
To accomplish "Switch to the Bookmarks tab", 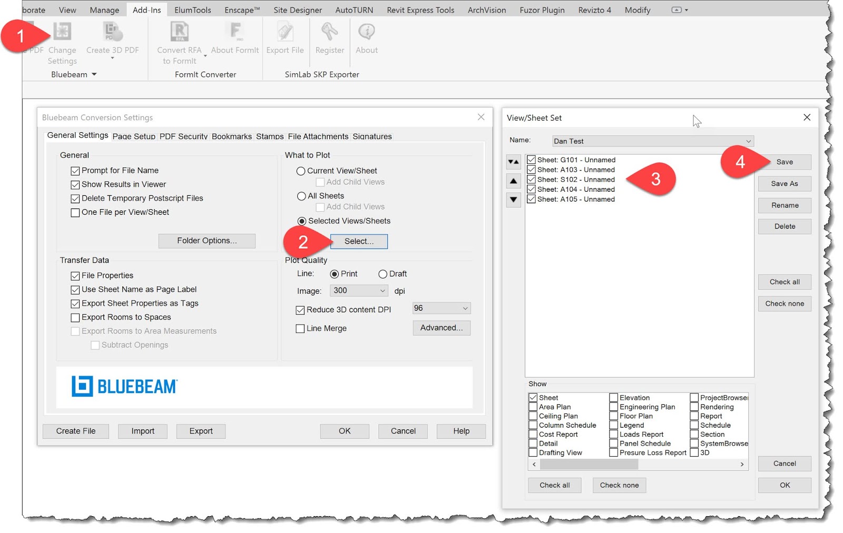I will [231, 136].
